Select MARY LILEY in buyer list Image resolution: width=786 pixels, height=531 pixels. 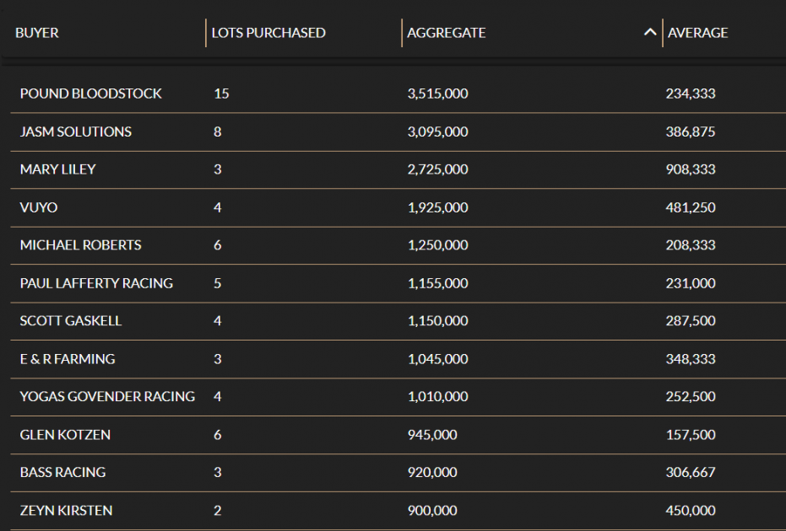tap(57, 169)
